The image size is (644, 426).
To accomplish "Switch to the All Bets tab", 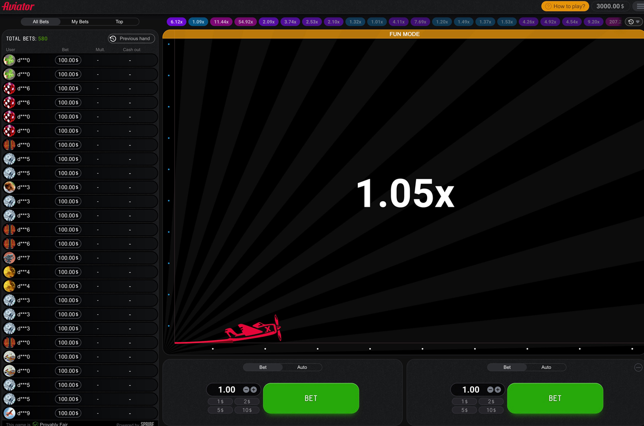I will click(x=41, y=22).
